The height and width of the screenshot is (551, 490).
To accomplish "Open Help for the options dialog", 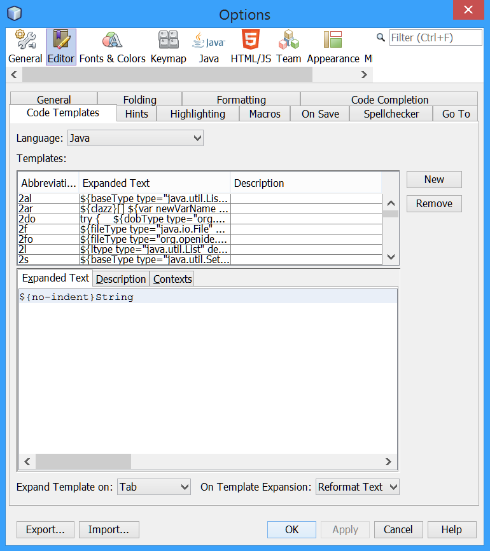I will pyautogui.click(x=452, y=529).
